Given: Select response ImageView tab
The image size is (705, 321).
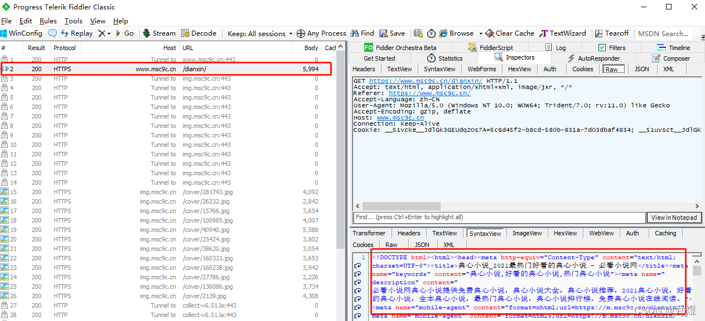Looking at the screenshot, I should click(x=527, y=233).
